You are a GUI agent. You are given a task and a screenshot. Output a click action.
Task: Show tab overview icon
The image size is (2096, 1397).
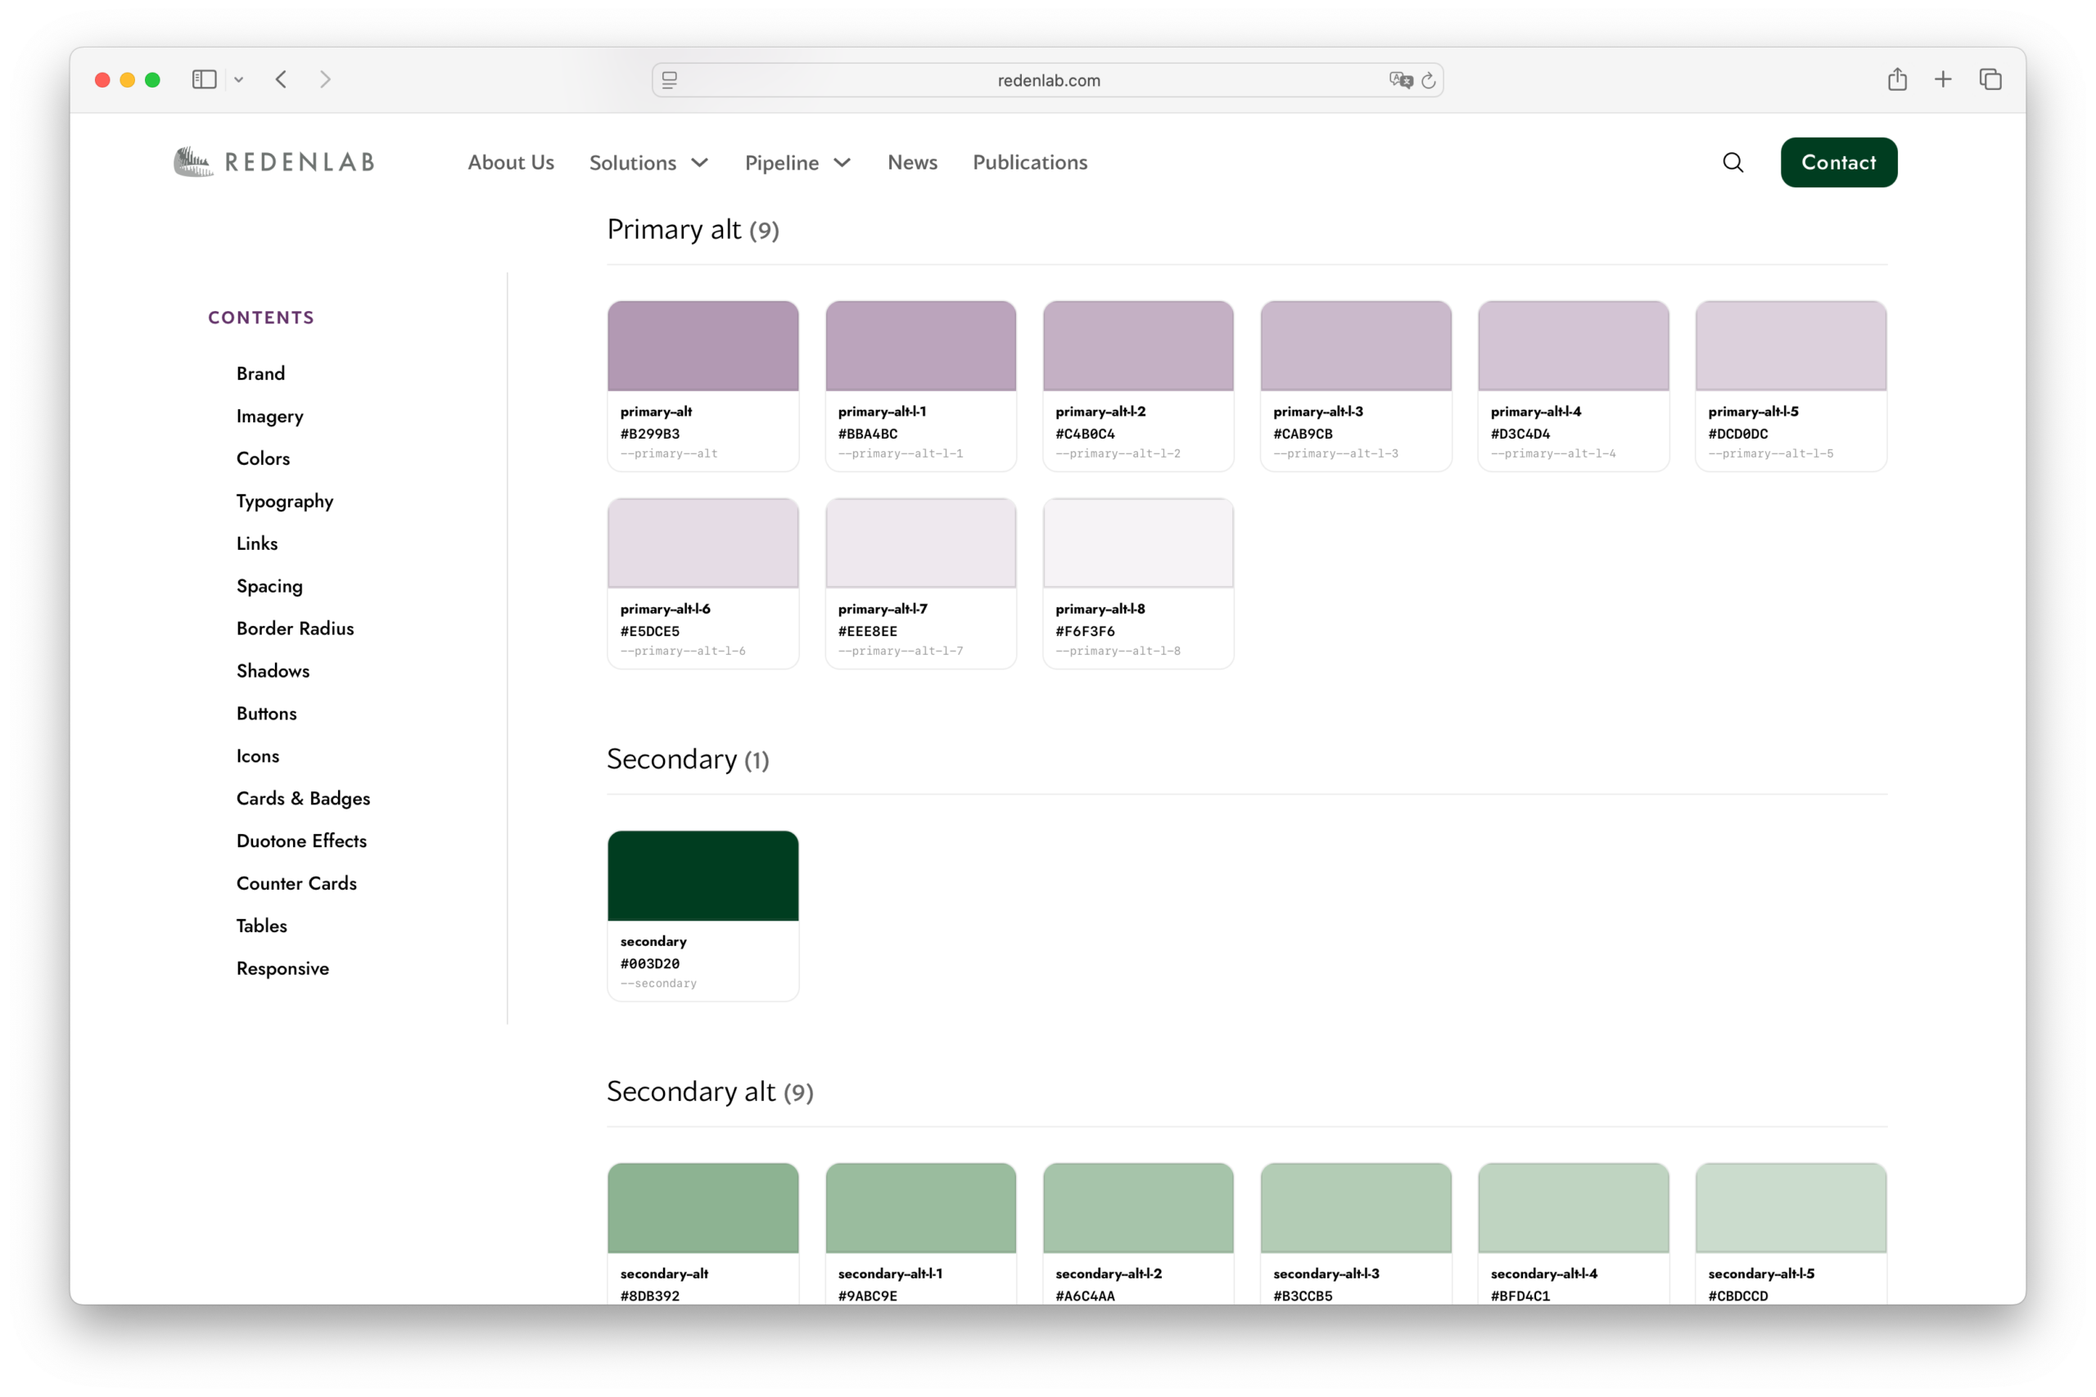click(1990, 79)
